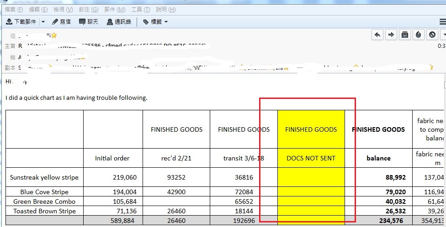
Task: Open the 檔案 (F) menu
Action: tap(13, 9)
